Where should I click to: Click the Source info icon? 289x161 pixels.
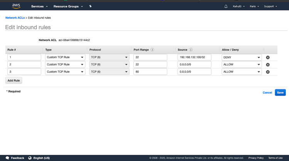coord(191,50)
